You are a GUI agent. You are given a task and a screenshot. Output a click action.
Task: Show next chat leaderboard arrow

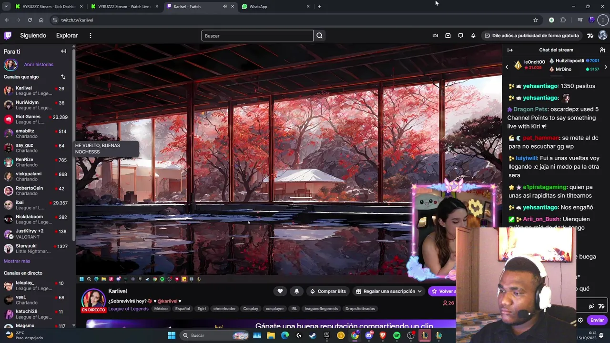pos(605,67)
